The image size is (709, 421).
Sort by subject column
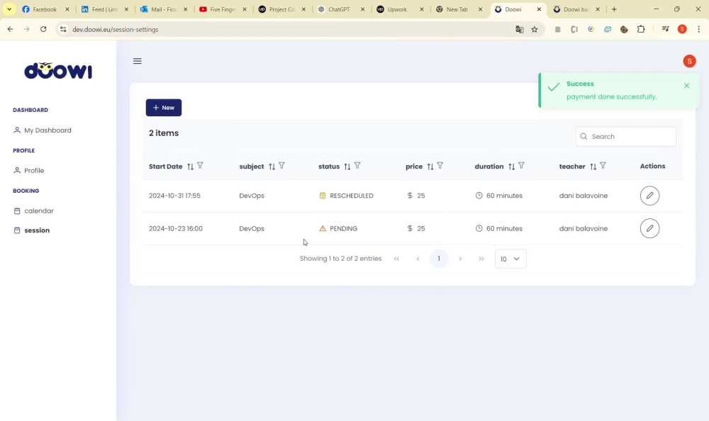pyautogui.click(x=272, y=167)
